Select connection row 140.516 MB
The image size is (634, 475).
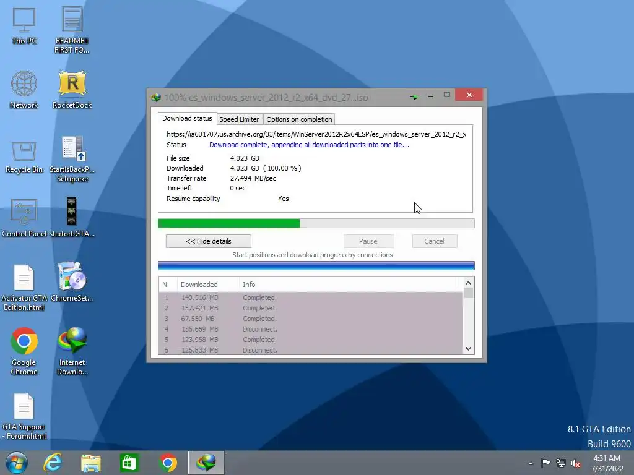click(311, 297)
